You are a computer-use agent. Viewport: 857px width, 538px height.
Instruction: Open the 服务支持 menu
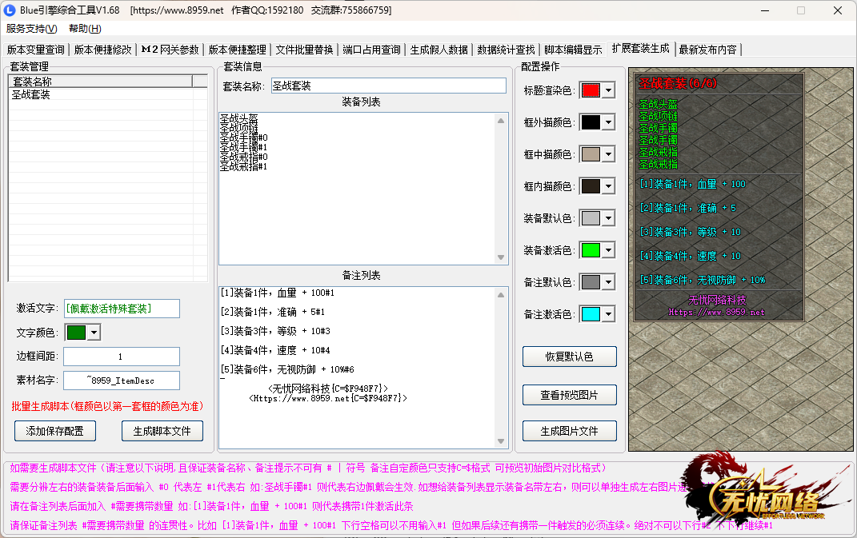coord(31,29)
